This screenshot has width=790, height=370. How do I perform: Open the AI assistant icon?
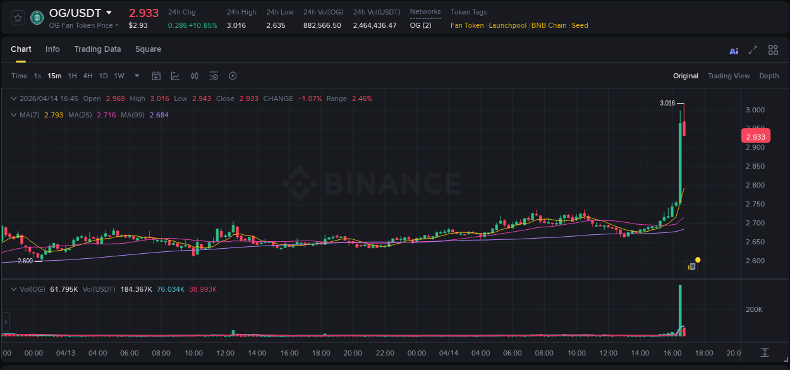[734, 50]
